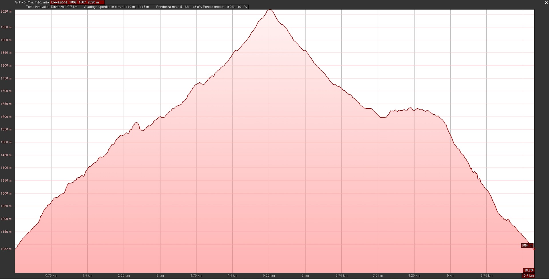Click the '1900 m' y-axis label
Image resolution: width=549 pixels, height=279 pixels.
[6, 40]
